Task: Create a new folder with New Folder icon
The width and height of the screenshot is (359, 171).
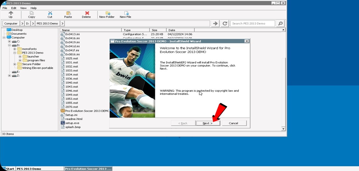Action: pos(107,13)
